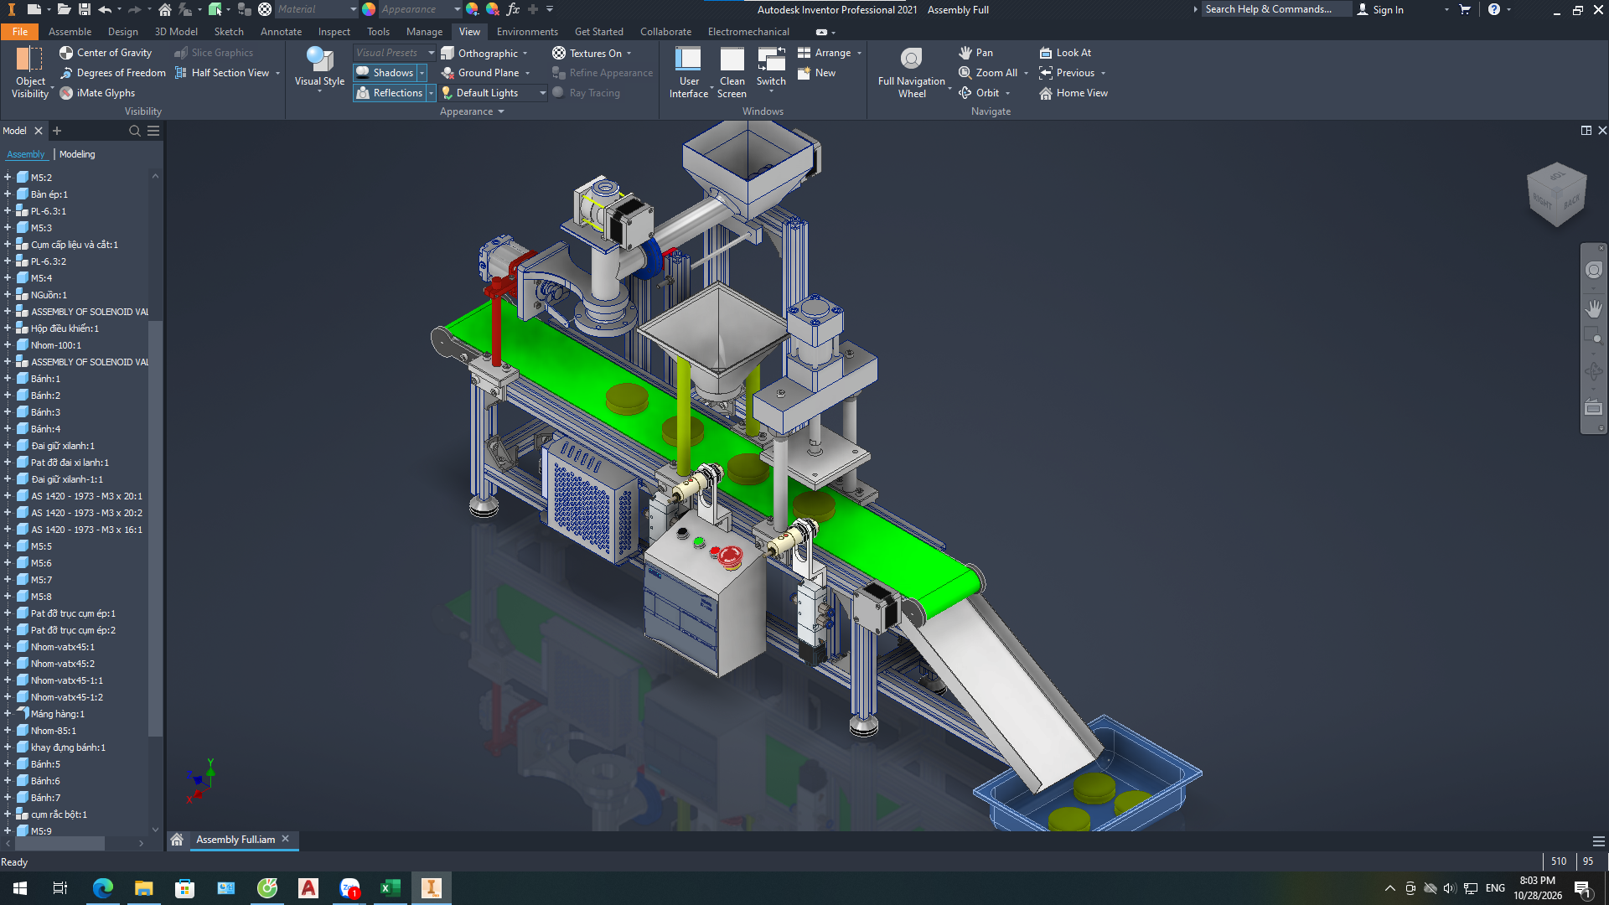Select the Pan tool
Image resolution: width=1609 pixels, height=905 pixels.
click(975, 53)
